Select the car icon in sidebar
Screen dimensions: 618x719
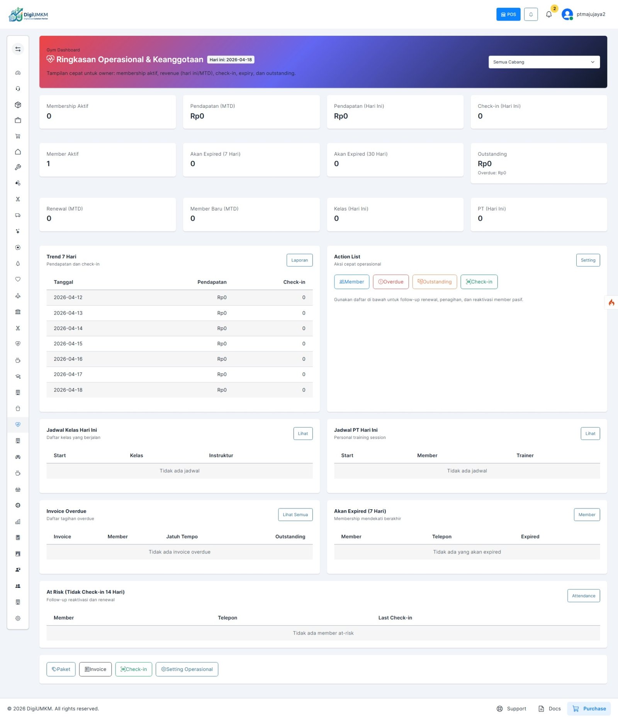pyautogui.click(x=18, y=457)
